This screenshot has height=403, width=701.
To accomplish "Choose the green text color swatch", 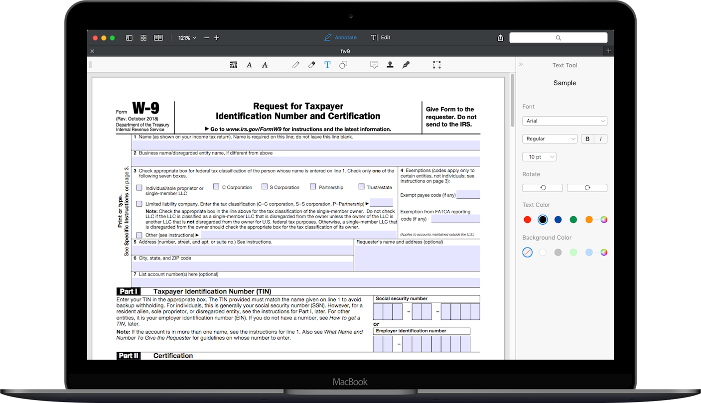I will [x=573, y=219].
